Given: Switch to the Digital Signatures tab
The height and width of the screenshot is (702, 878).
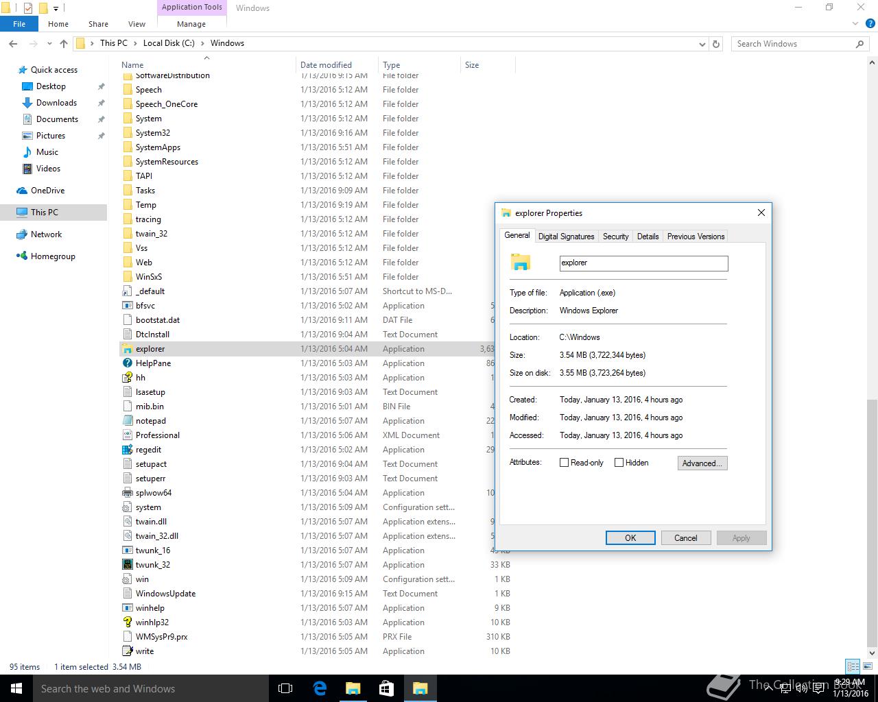Looking at the screenshot, I should (566, 237).
